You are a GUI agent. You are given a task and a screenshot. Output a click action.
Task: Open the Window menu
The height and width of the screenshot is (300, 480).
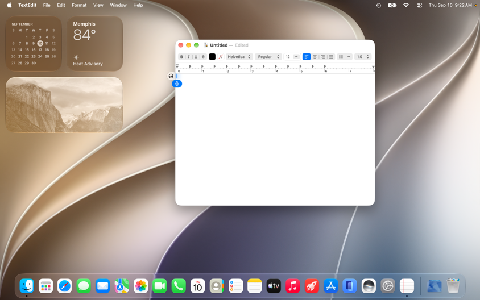tap(118, 5)
